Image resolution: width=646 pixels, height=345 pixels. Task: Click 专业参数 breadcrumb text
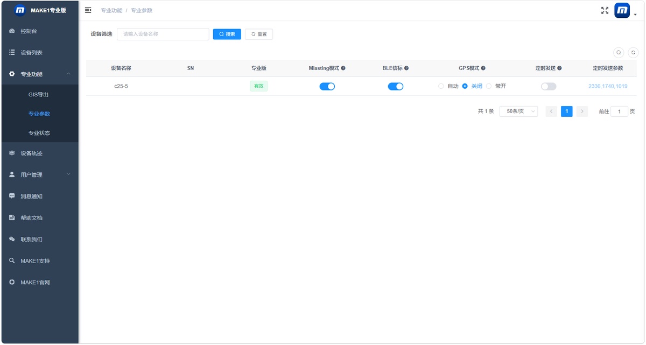click(142, 11)
